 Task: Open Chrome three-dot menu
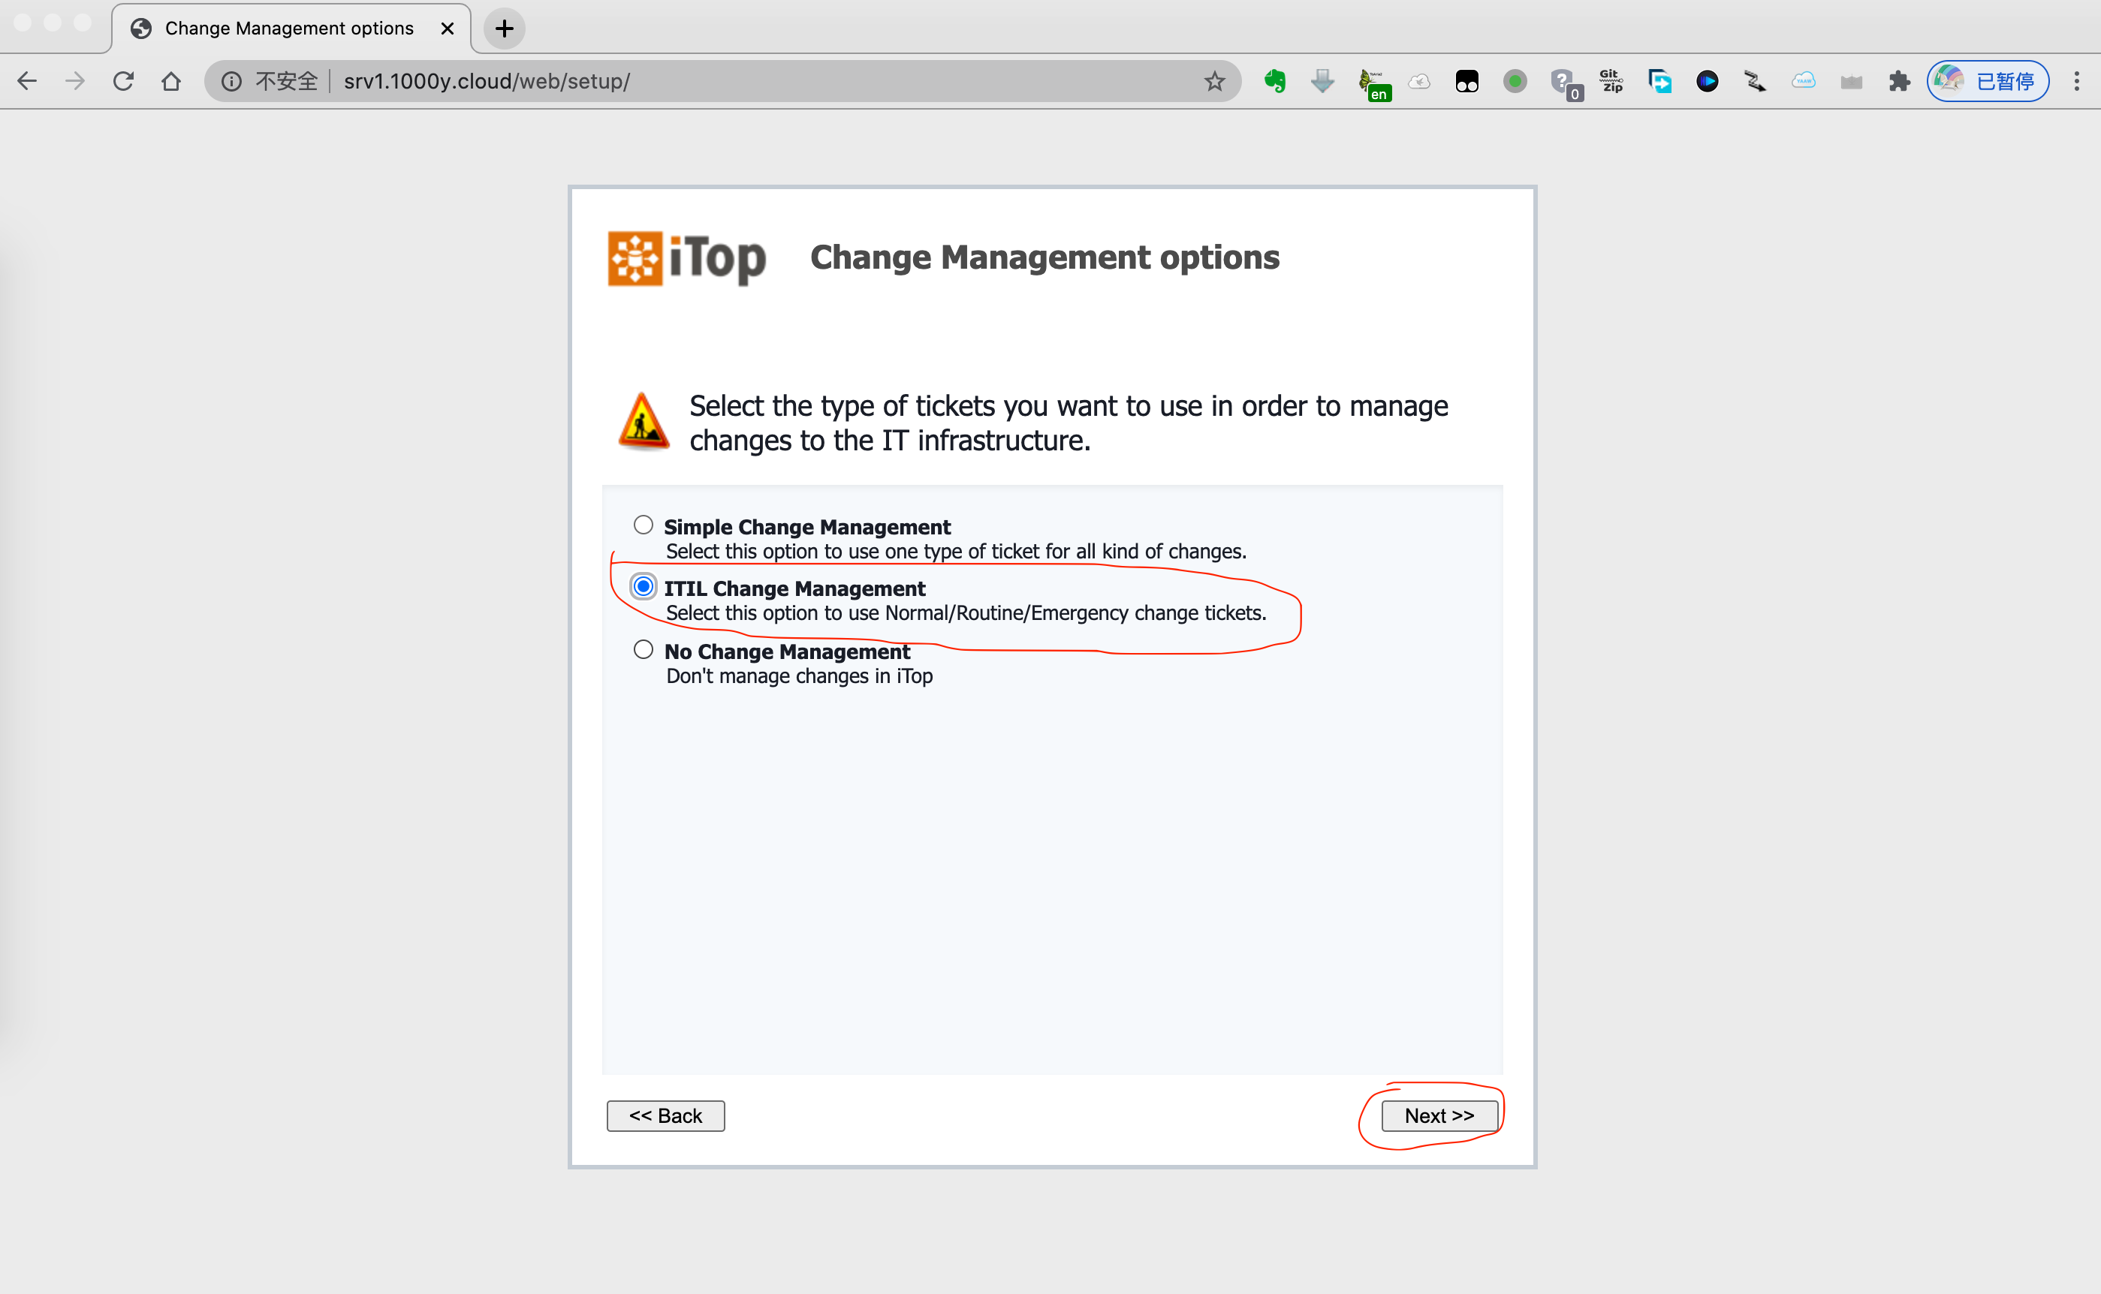(x=2077, y=81)
